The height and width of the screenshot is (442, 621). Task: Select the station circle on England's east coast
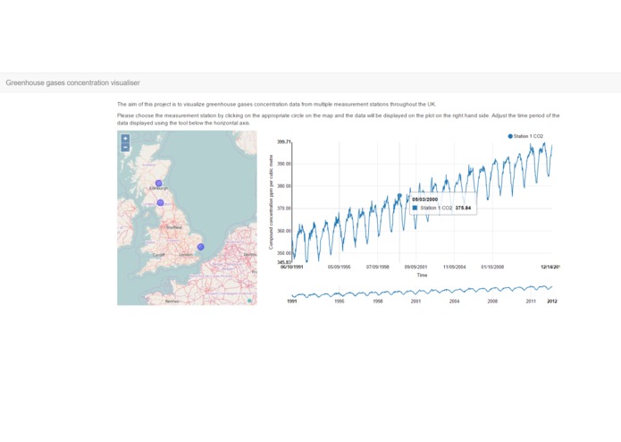pyautogui.click(x=201, y=247)
